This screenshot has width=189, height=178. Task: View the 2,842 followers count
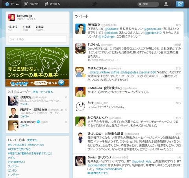click(40, 28)
